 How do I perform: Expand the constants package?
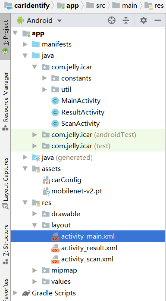pyautogui.click(x=44, y=78)
